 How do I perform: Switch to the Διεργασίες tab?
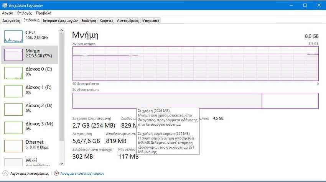pyautogui.click(x=11, y=21)
